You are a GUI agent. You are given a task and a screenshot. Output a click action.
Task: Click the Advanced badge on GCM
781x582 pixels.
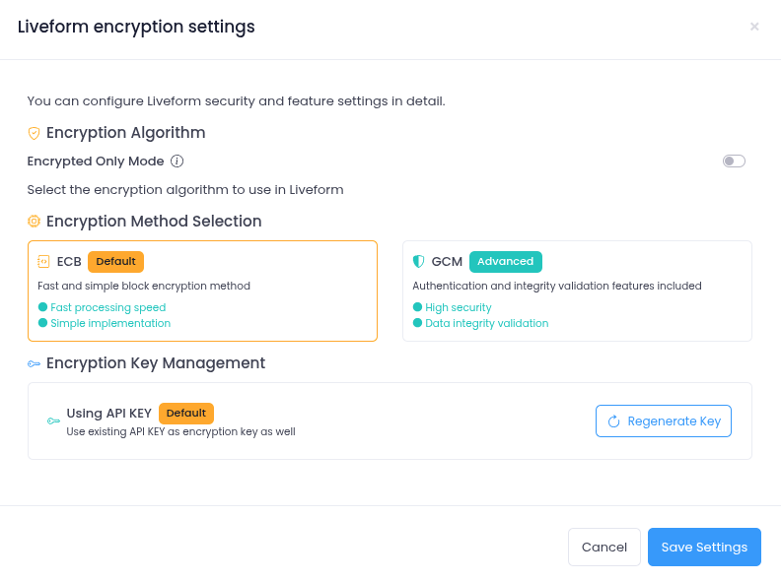[x=506, y=262]
